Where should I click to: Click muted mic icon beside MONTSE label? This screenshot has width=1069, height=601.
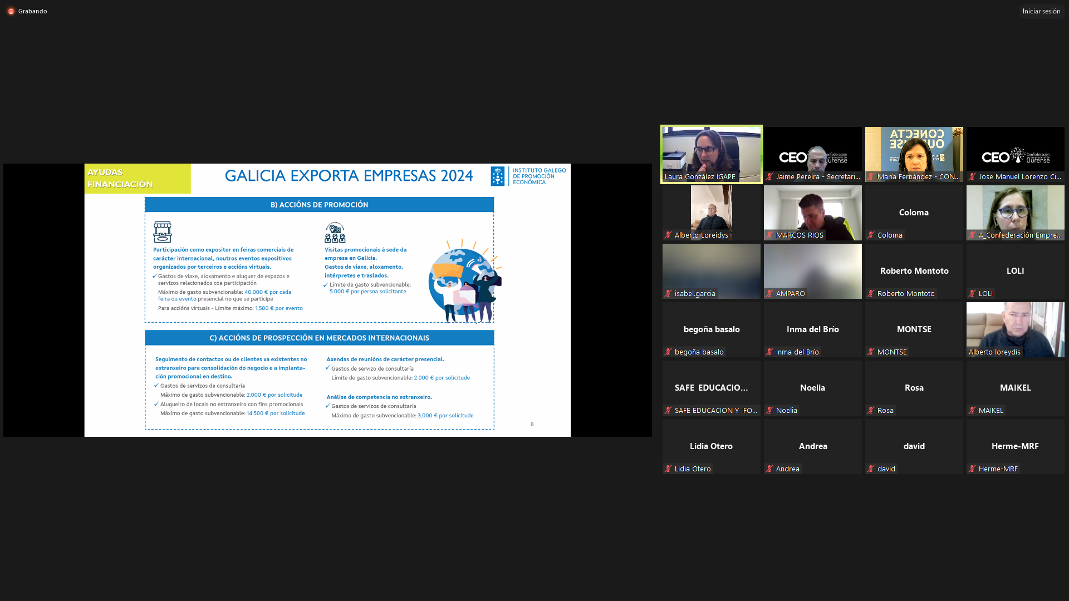871,352
